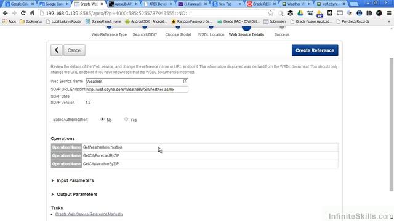The image size is (394, 221).
Task: Open the magnifier search extension
Action: tap(281, 14)
